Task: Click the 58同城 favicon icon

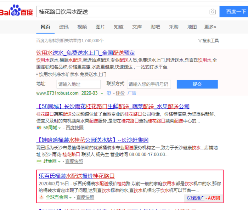Action: pos(39,127)
